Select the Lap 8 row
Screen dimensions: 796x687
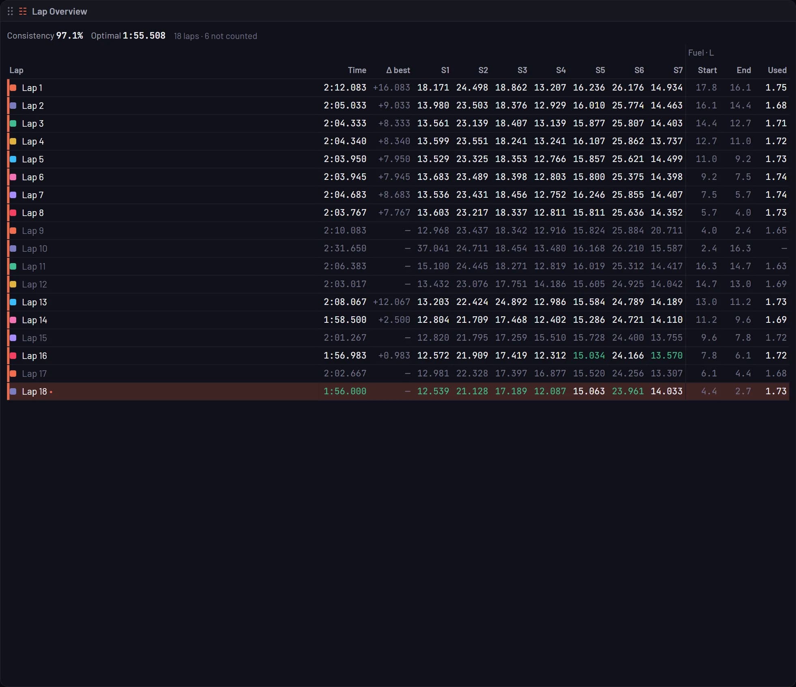[x=398, y=213]
